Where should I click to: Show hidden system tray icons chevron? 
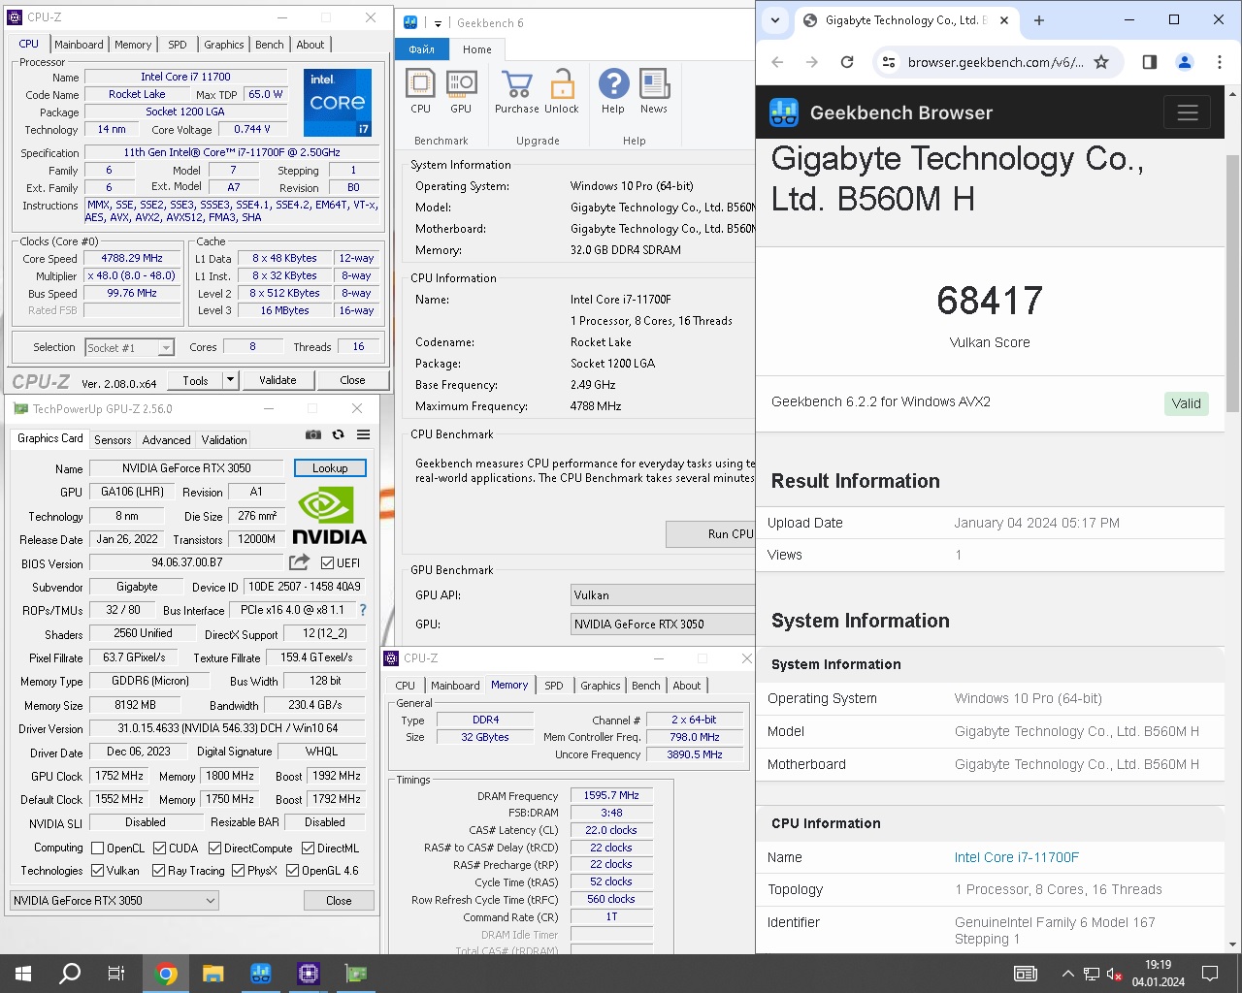1067,974
